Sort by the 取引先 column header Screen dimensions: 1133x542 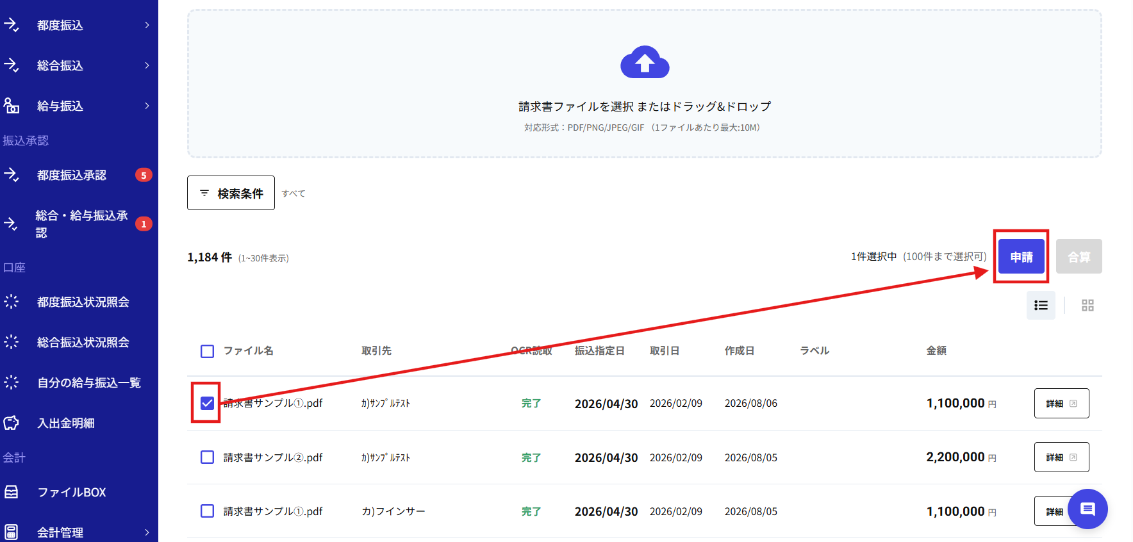point(376,350)
